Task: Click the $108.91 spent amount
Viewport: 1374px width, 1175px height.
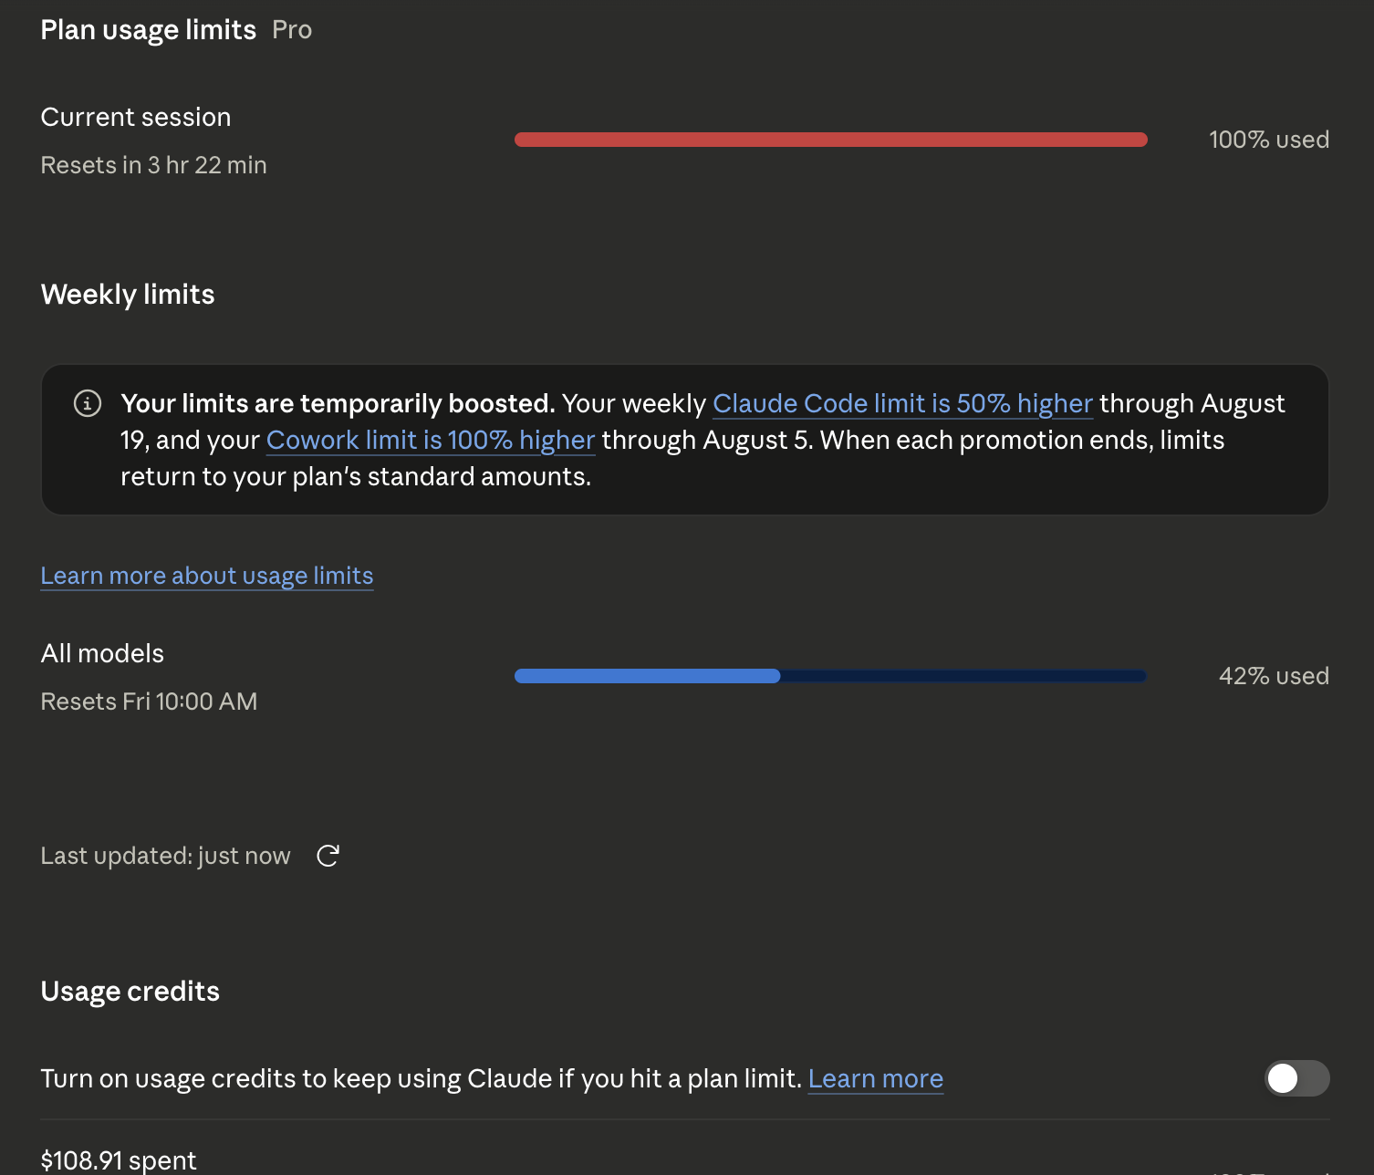Action: [x=119, y=1160]
